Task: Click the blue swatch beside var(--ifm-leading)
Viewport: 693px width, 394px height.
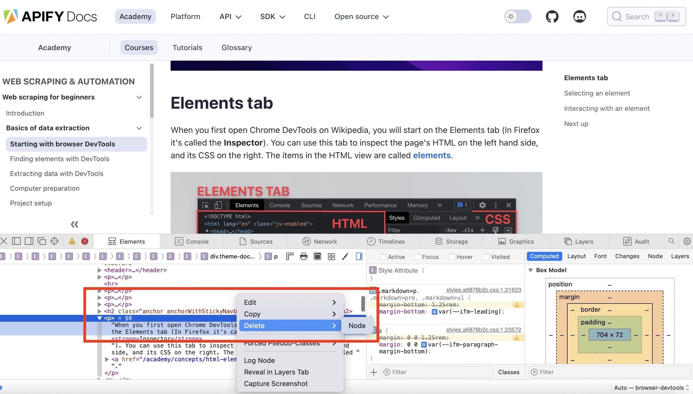Action: click(x=434, y=312)
